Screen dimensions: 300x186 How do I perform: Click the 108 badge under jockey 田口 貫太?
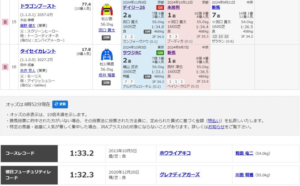[x=106, y=38]
